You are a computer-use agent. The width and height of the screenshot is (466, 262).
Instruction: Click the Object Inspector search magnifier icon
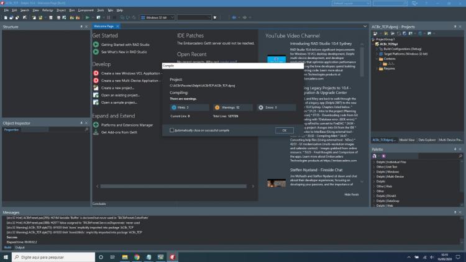tap(87, 130)
